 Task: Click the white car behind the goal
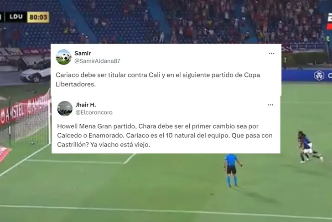click(36, 71)
